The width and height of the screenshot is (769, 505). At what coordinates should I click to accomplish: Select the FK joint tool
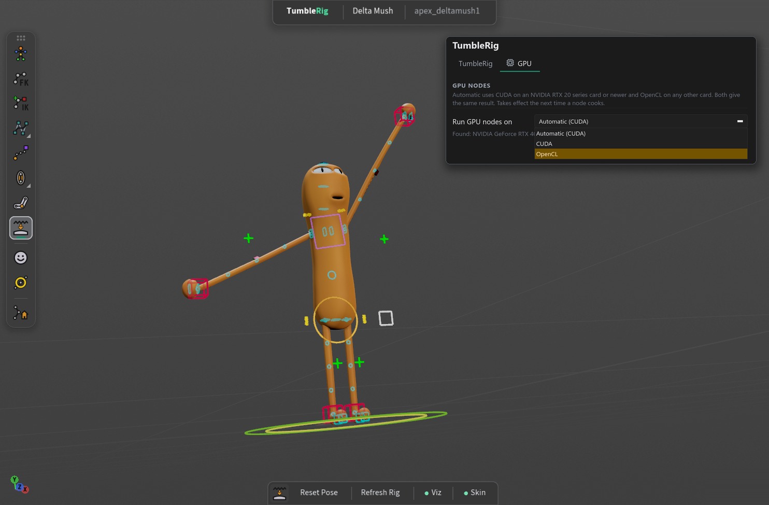click(21, 79)
